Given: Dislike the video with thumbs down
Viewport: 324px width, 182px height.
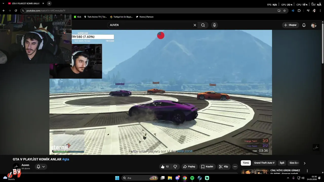Looking at the screenshot, I should click(175, 167).
